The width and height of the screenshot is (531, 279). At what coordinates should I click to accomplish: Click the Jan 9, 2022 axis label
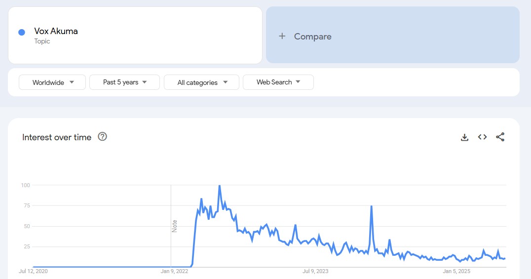click(174, 271)
